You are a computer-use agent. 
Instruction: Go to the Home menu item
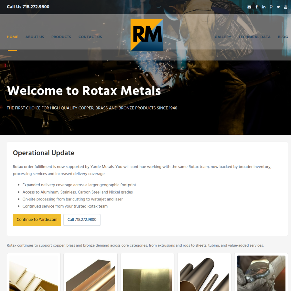click(x=12, y=37)
